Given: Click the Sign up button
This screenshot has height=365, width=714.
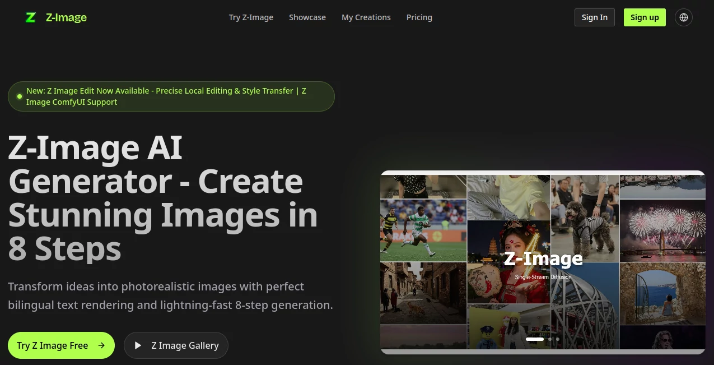Looking at the screenshot, I should (x=644, y=17).
